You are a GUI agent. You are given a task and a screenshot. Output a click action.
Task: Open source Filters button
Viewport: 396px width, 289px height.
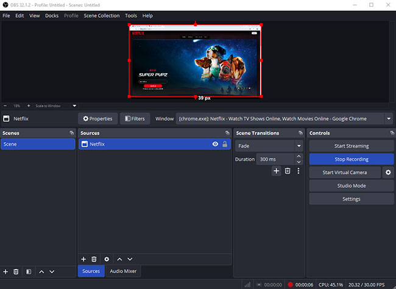[135, 119]
